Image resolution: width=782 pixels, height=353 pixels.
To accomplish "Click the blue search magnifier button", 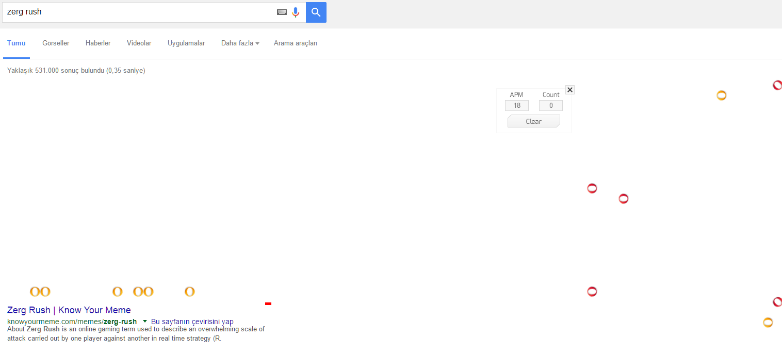I will [316, 12].
